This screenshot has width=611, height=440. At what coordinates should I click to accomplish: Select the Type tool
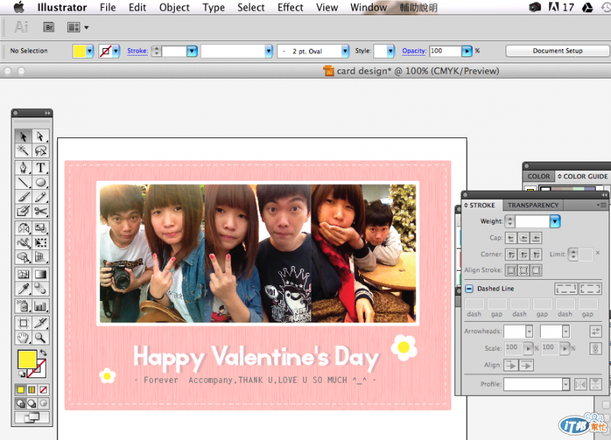(40, 167)
